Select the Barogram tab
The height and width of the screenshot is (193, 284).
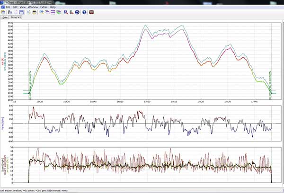pyautogui.click(x=16, y=18)
